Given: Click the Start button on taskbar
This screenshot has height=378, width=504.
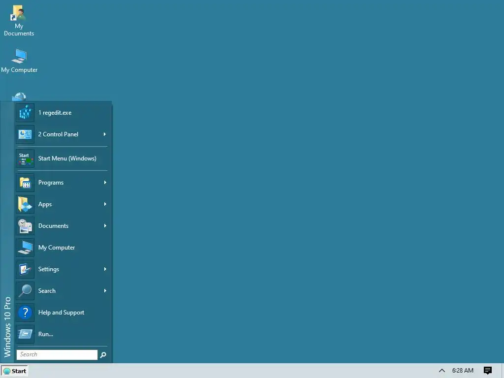Looking at the screenshot, I should 14,371.
